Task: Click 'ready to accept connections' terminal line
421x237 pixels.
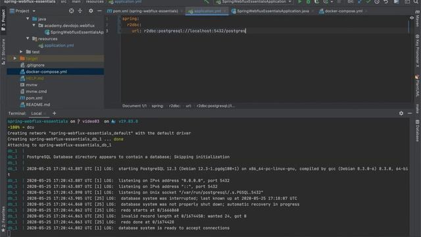Action: click(x=174, y=228)
